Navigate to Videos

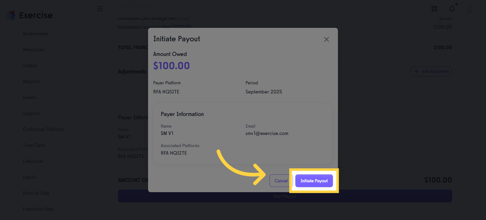pyautogui.click(x=30, y=65)
